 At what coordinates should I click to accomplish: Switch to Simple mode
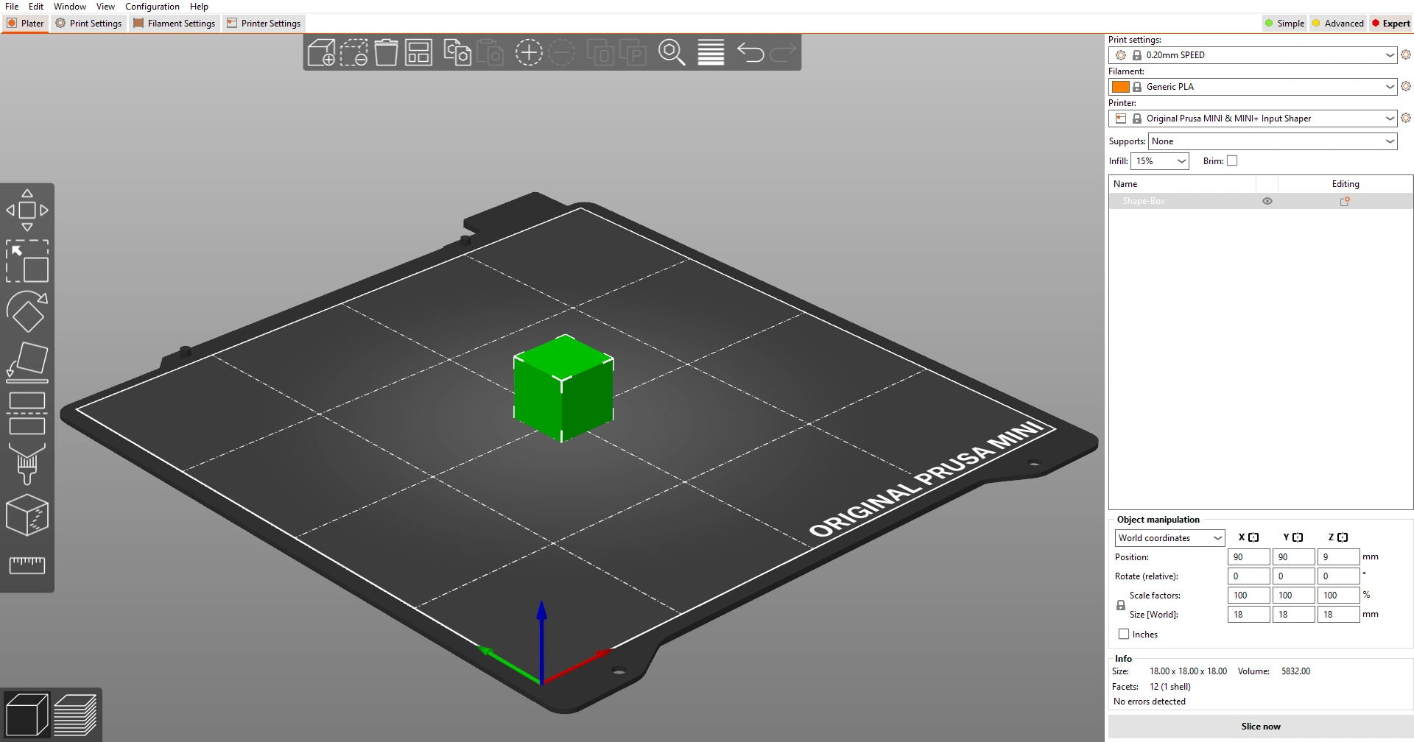coord(1284,24)
